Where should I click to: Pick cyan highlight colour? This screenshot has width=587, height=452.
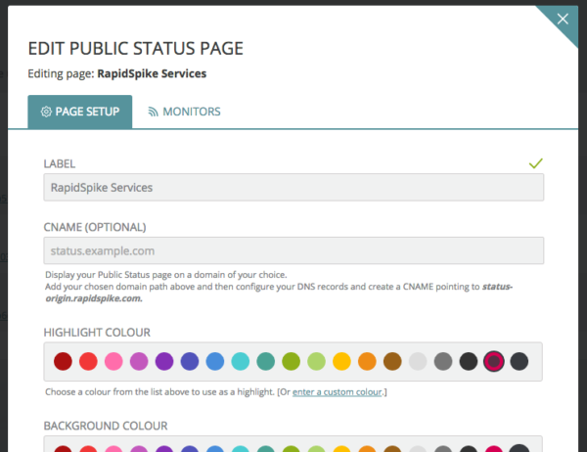click(241, 361)
